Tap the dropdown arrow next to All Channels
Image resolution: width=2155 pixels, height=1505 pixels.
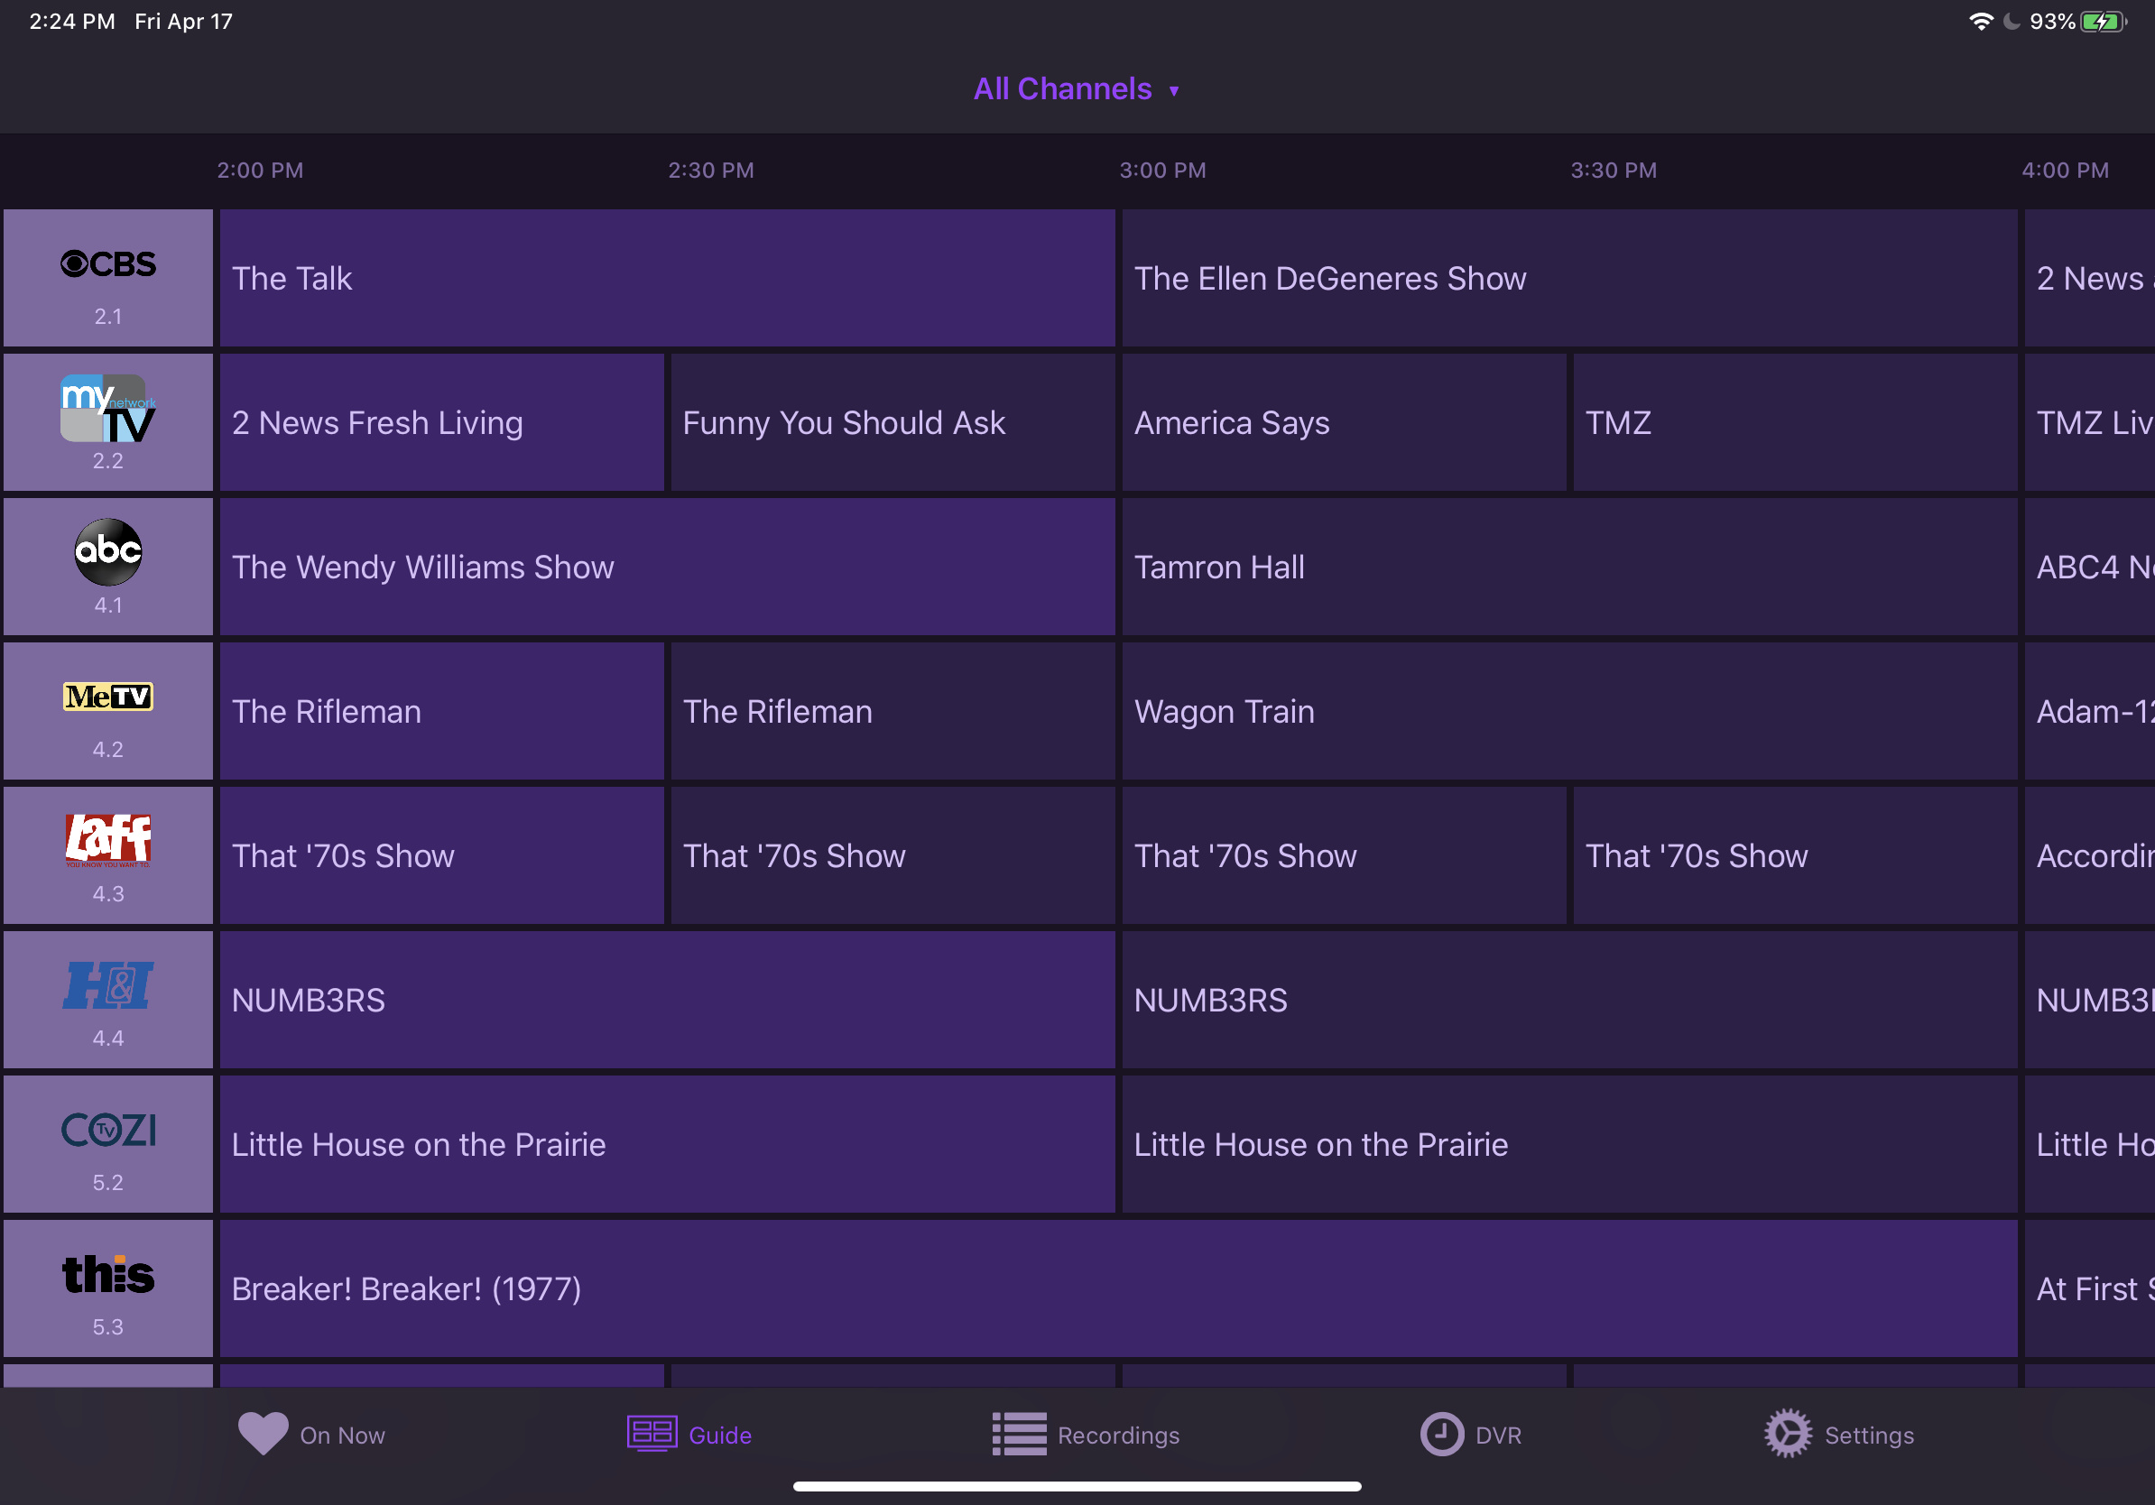pyautogui.click(x=1174, y=91)
